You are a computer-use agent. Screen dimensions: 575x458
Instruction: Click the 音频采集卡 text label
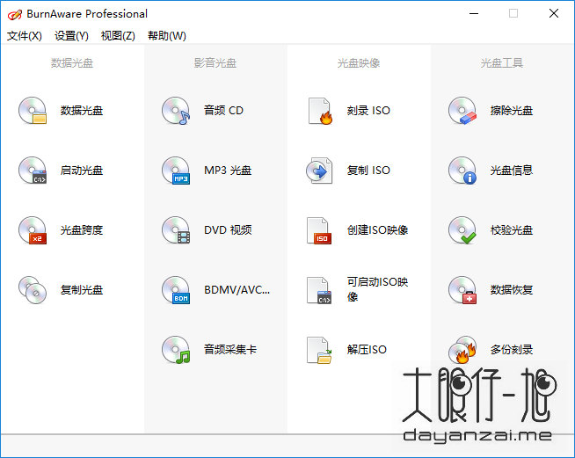[230, 350]
